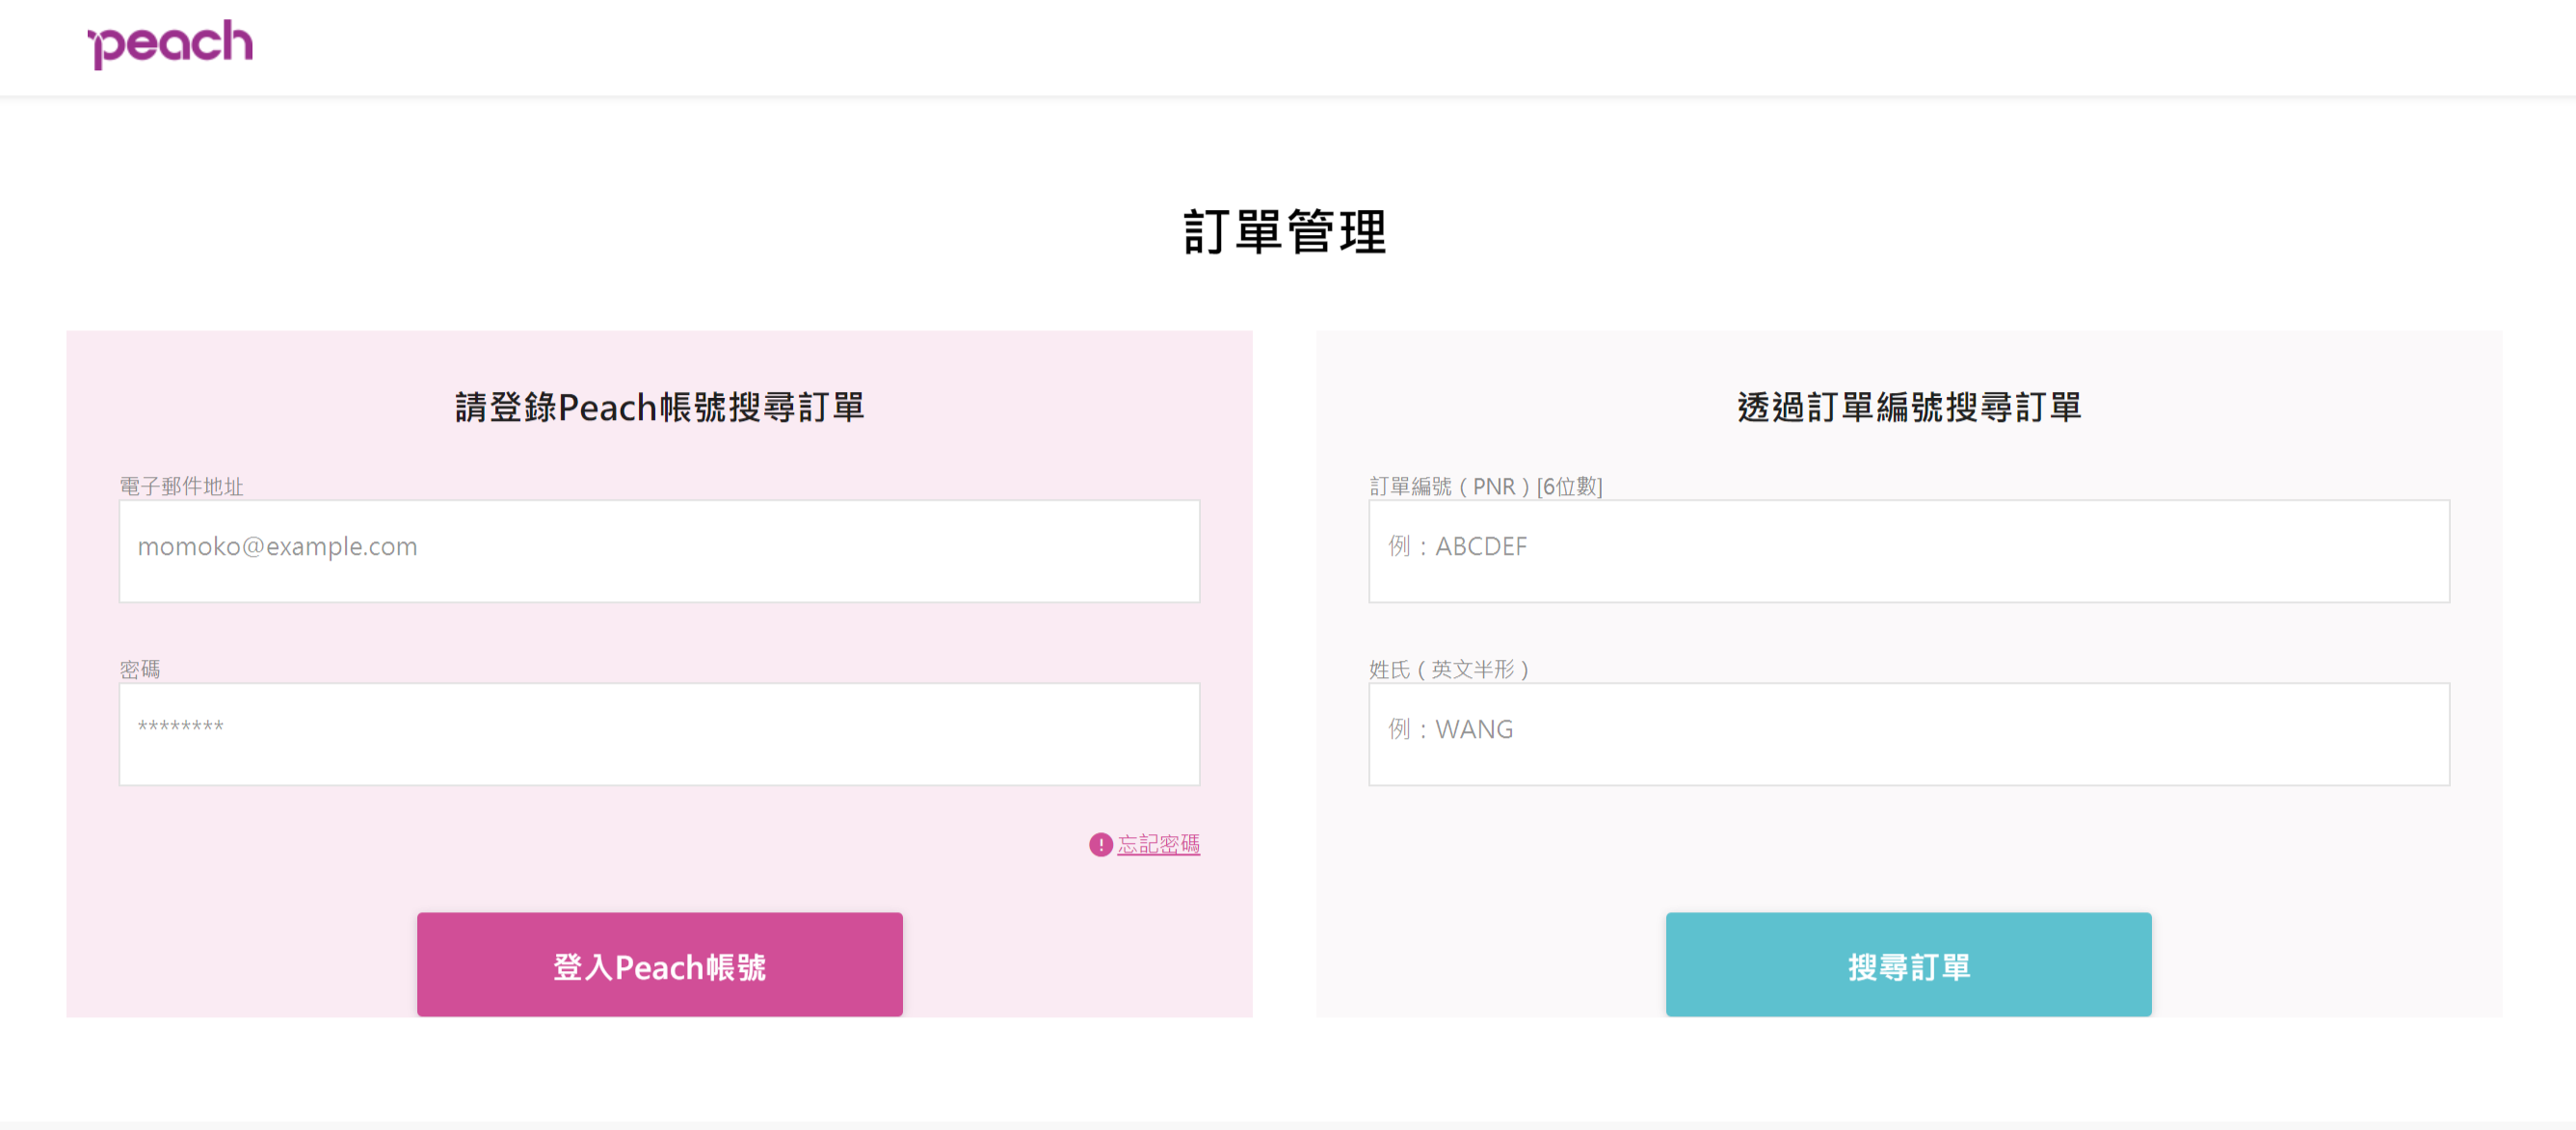Click the 搜尋訂單 search booking button
Image resolution: width=2576 pixels, height=1130 pixels.
1908,965
